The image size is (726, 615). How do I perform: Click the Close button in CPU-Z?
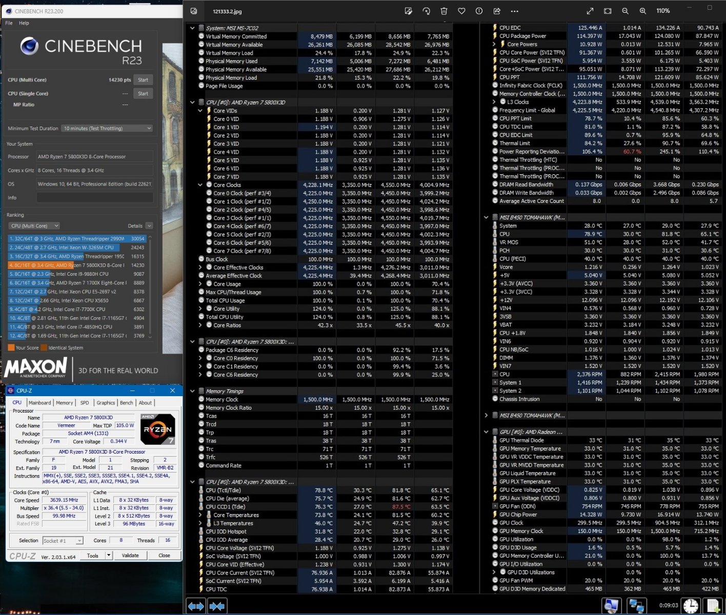pos(164,556)
